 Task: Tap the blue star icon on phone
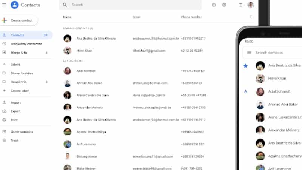pyautogui.click(x=245, y=66)
